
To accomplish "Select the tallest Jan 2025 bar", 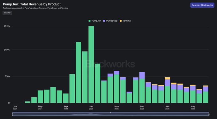I will pos(91,64).
